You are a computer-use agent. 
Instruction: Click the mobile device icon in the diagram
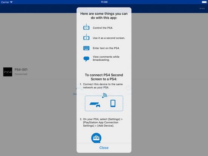113,103
